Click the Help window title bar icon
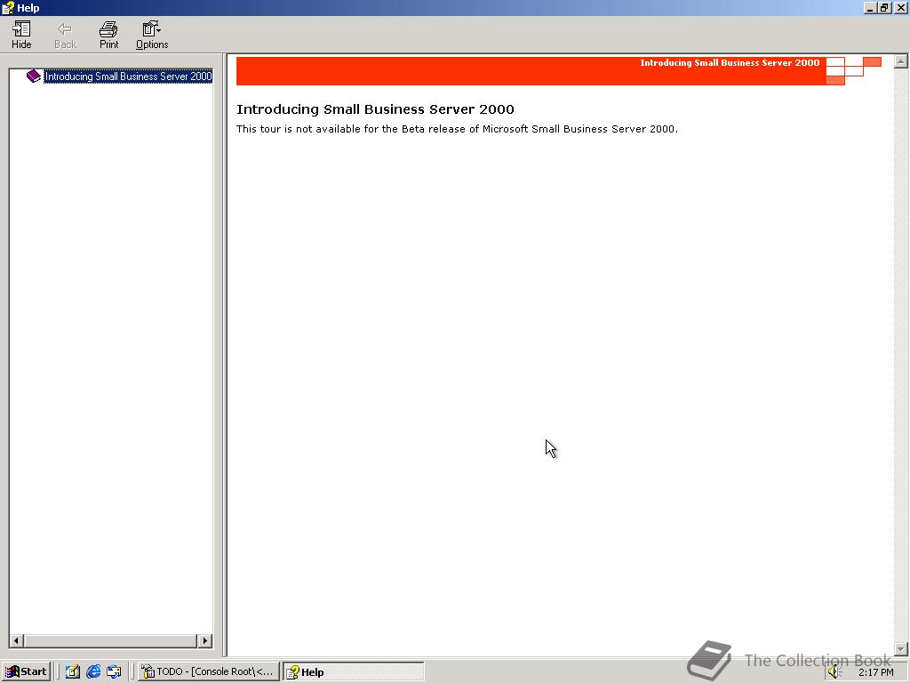The height and width of the screenshot is (683, 910). pyautogui.click(x=8, y=8)
